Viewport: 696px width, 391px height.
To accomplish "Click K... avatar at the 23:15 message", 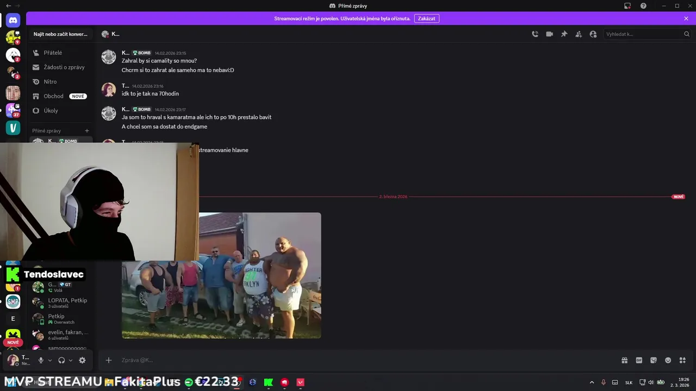I will 109,56.
